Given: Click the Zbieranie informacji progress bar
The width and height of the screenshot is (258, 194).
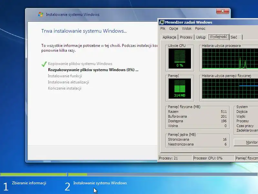Looking at the screenshot, I should click(x=34, y=174).
